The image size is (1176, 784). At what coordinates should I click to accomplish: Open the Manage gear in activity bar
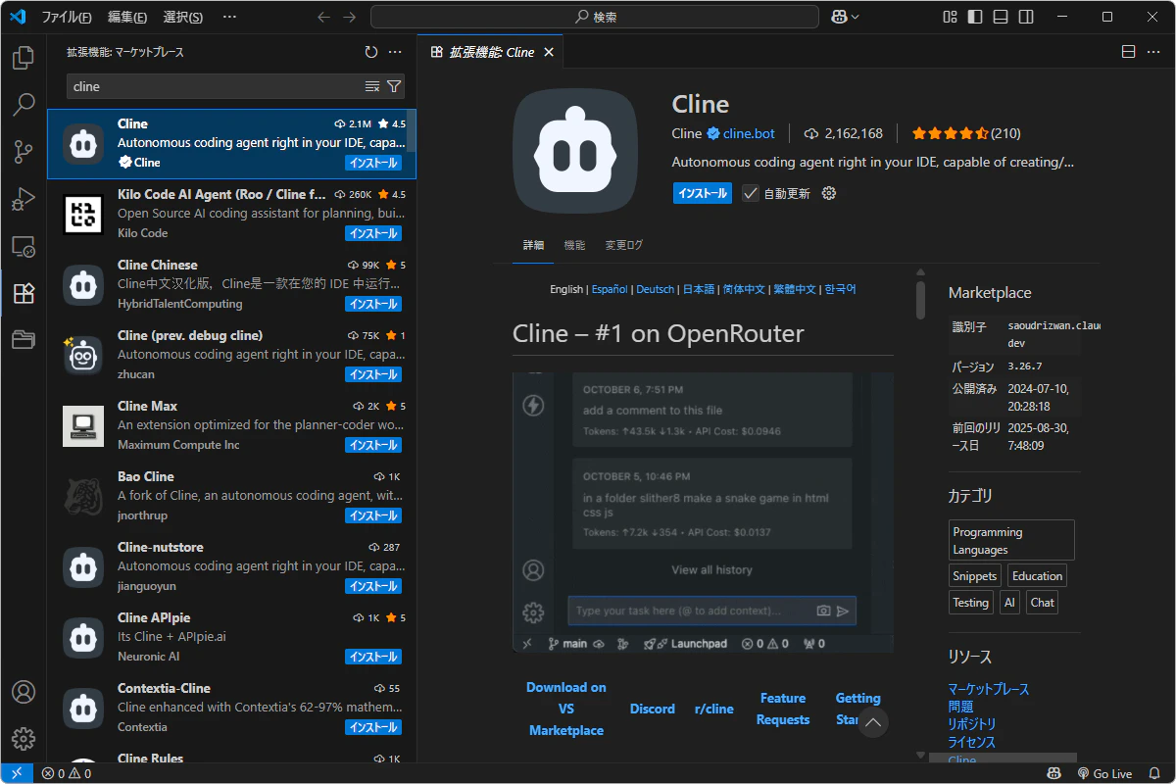tap(24, 739)
